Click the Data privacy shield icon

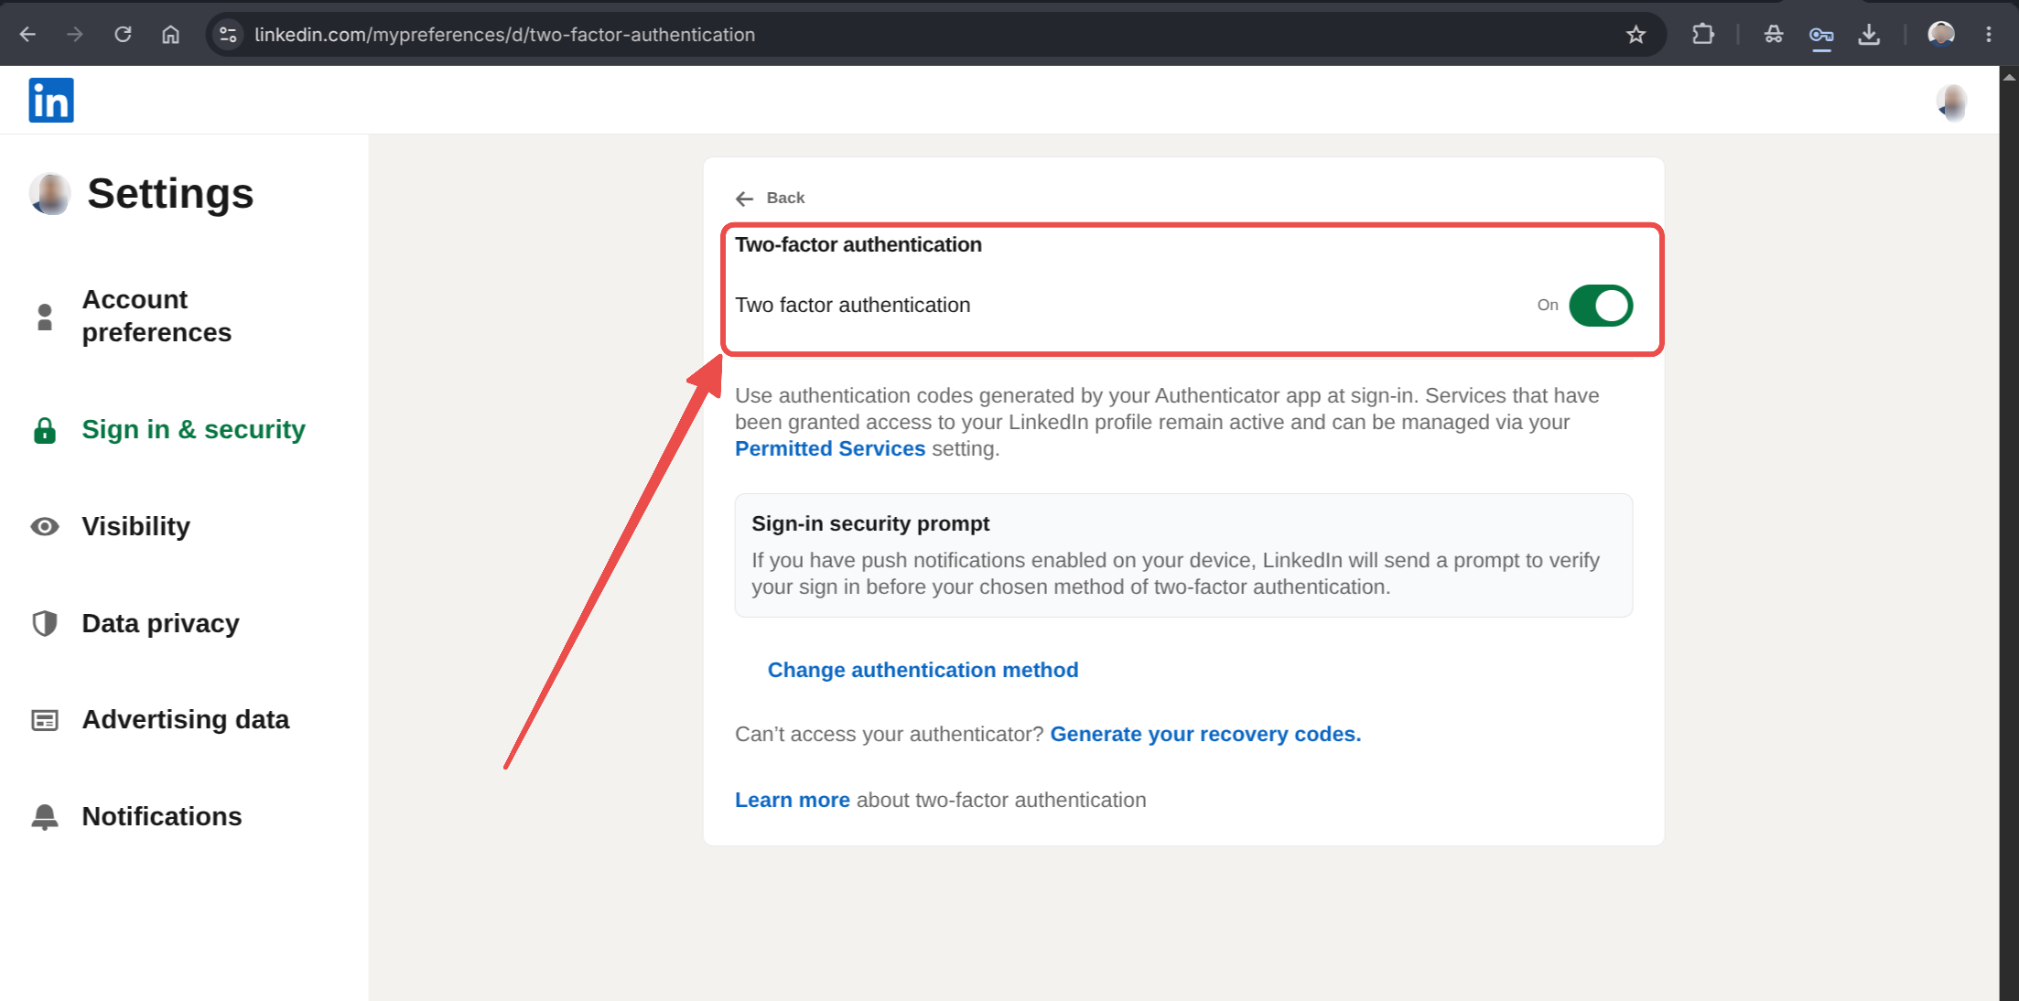click(45, 624)
